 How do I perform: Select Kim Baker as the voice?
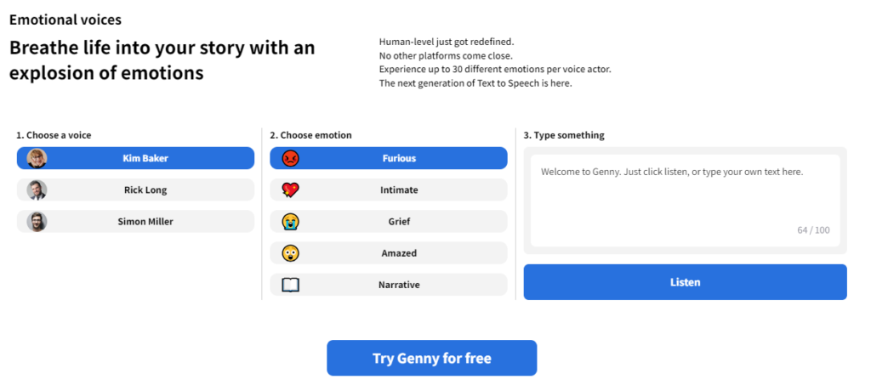click(x=144, y=158)
